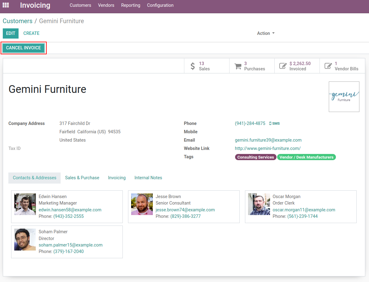Click the Gemini Furniture logo image

(344, 97)
